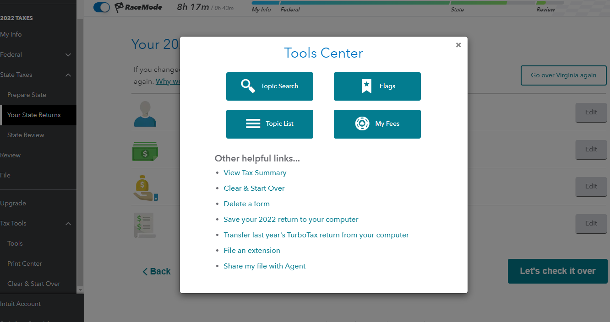Collapse the State Taxes sidebar section
The height and width of the screenshot is (322, 610).
[68, 75]
